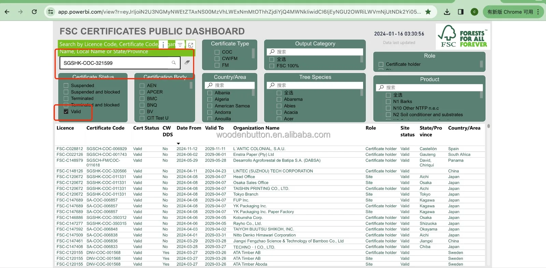
Task: Clear the search with the eraser icon
Action: pyautogui.click(x=187, y=62)
